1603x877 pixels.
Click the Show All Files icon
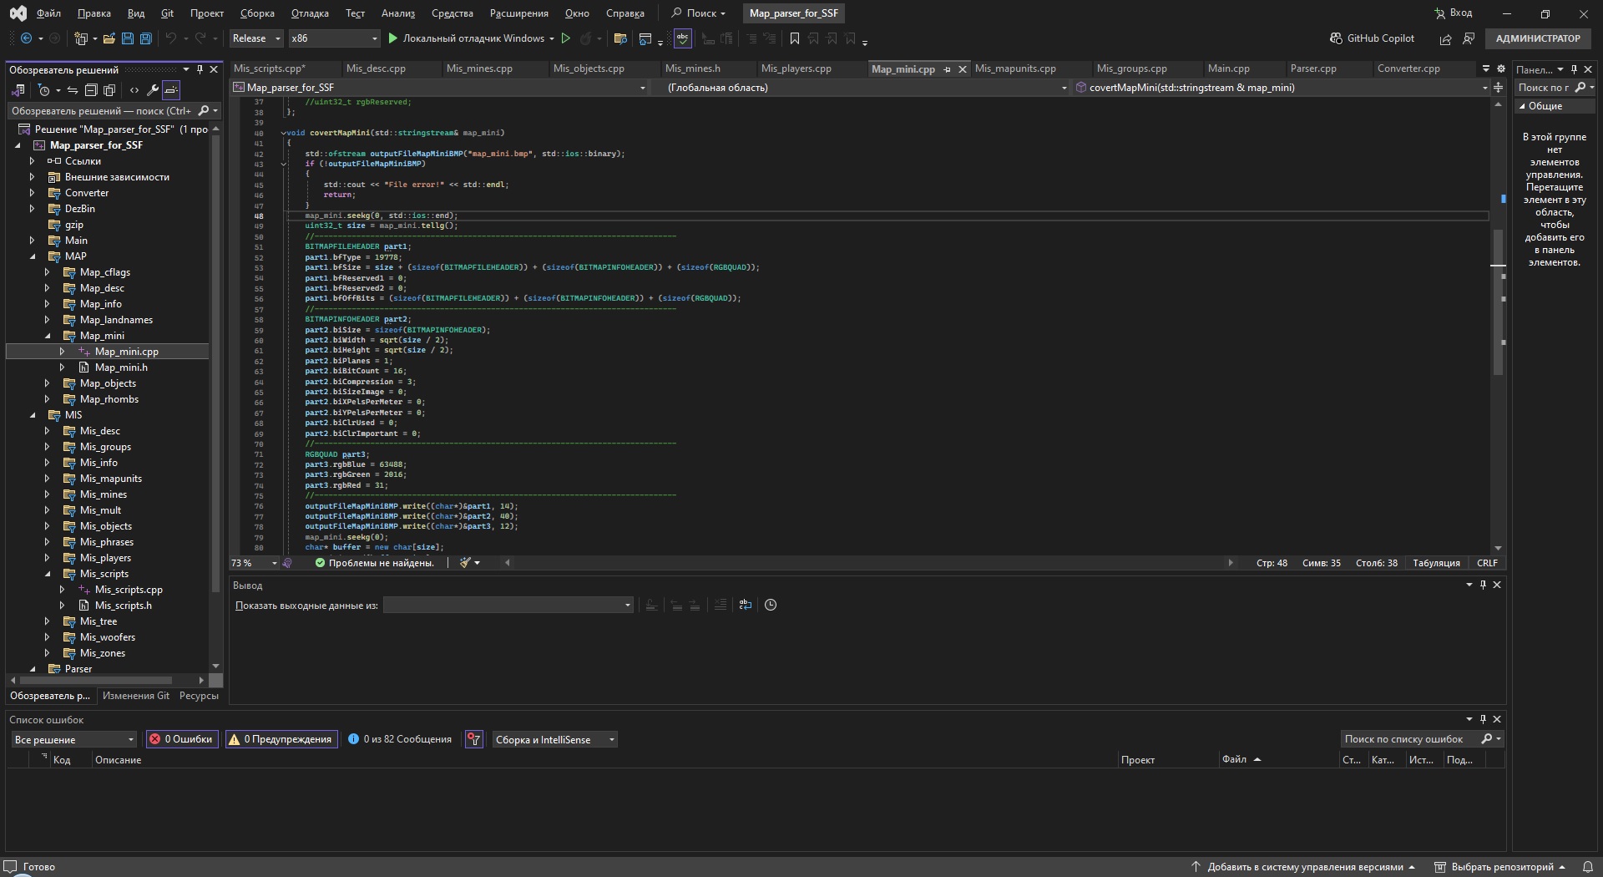click(109, 90)
